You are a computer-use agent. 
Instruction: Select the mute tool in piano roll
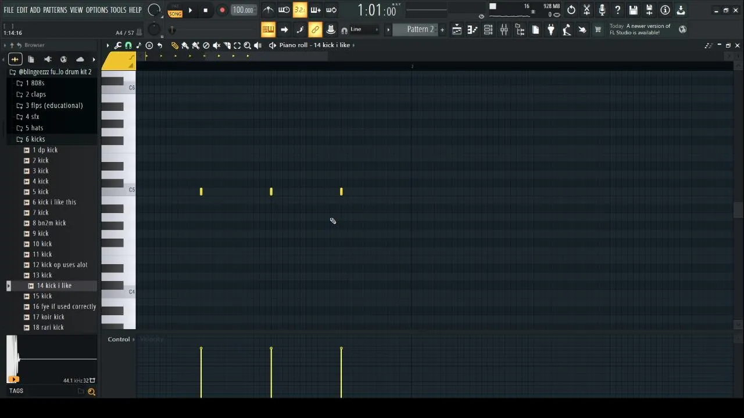tap(216, 45)
